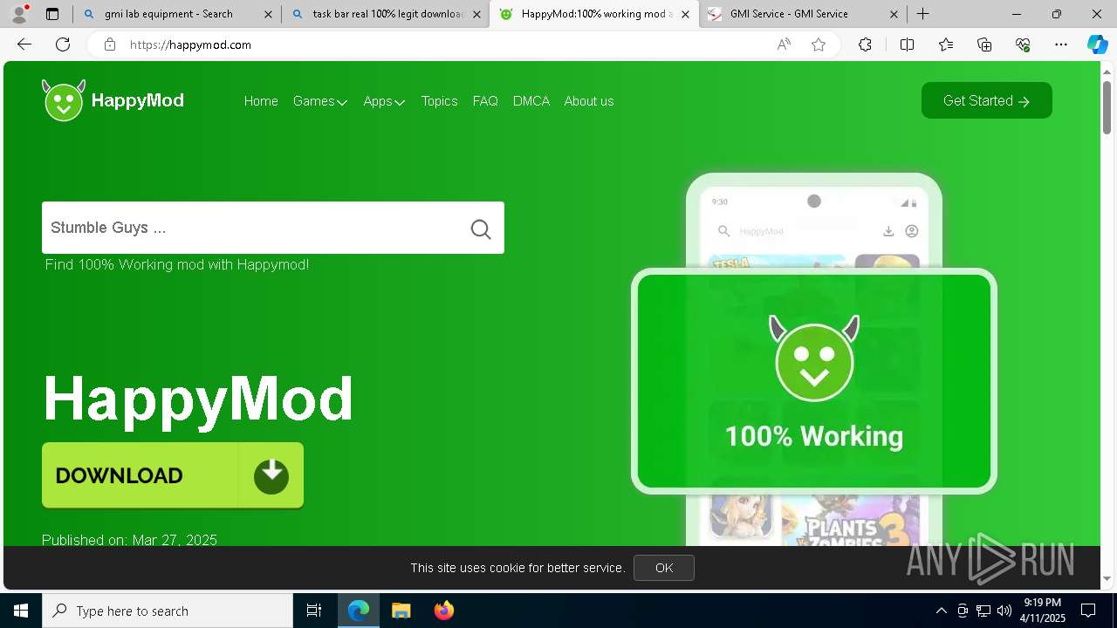Click the 'Published on: Mar 27, 2025' text

pos(129,539)
